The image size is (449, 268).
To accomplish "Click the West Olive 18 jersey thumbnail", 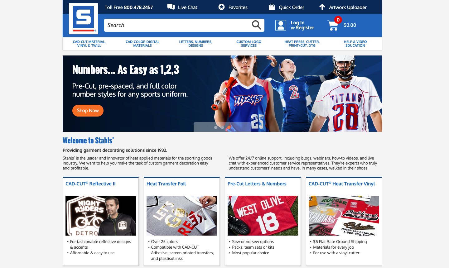I will pos(263,216).
